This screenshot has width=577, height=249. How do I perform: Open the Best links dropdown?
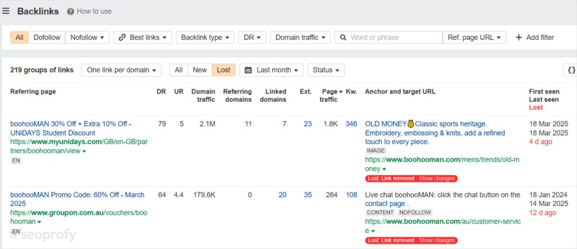(x=143, y=38)
